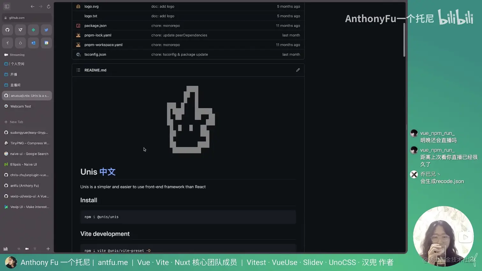The image size is (482, 271).
Task: Reload the page with refresh icon
Action: coord(48,6)
